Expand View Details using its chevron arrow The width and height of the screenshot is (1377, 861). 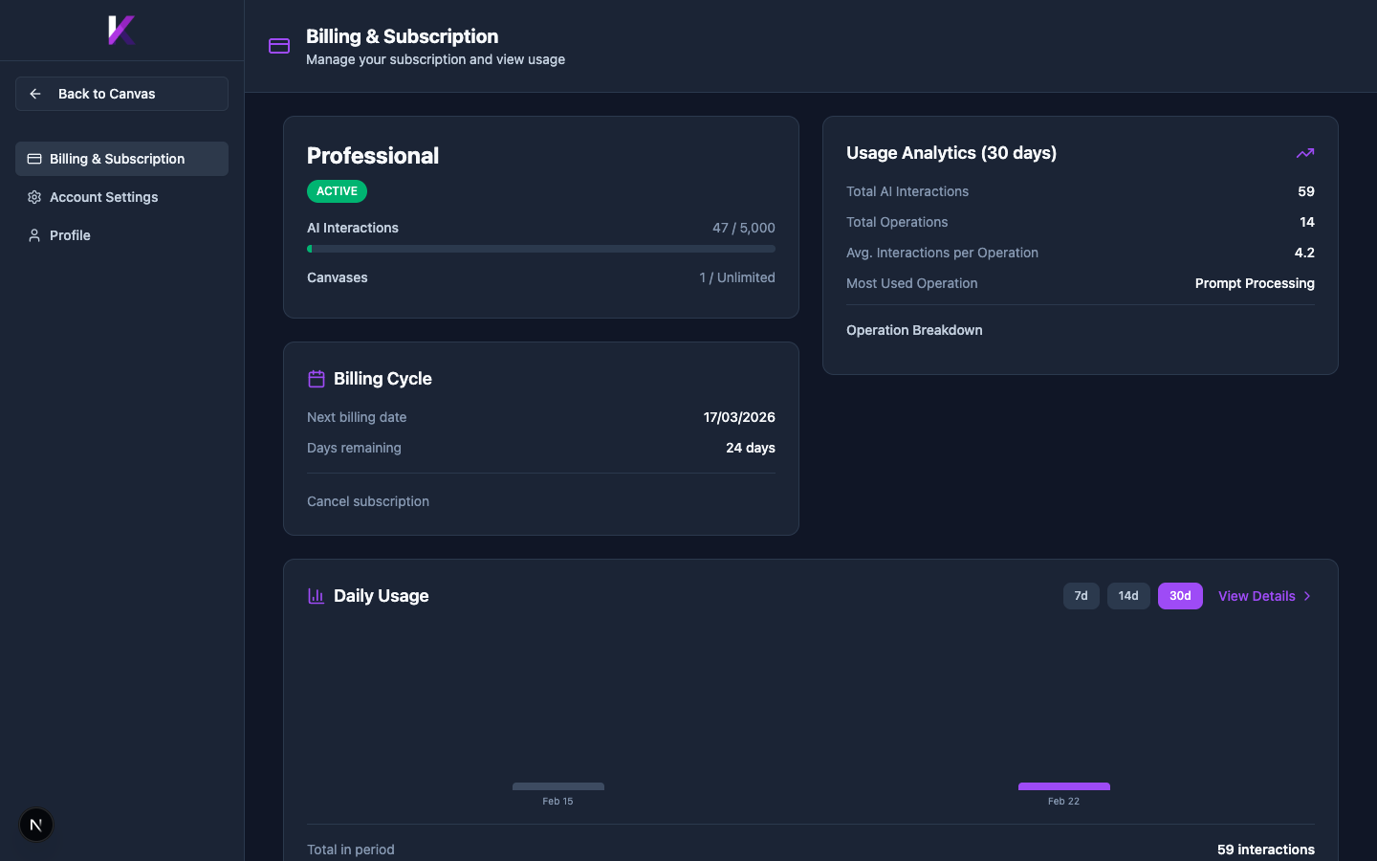coord(1307,595)
